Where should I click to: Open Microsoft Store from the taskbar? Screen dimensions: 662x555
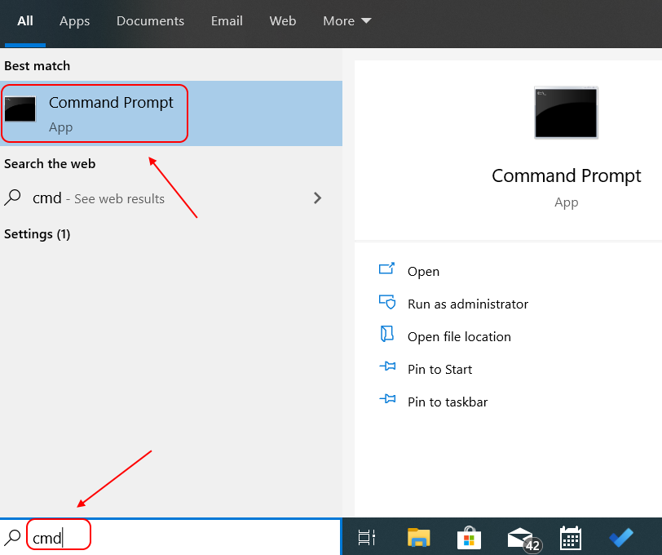tap(469, 538)
